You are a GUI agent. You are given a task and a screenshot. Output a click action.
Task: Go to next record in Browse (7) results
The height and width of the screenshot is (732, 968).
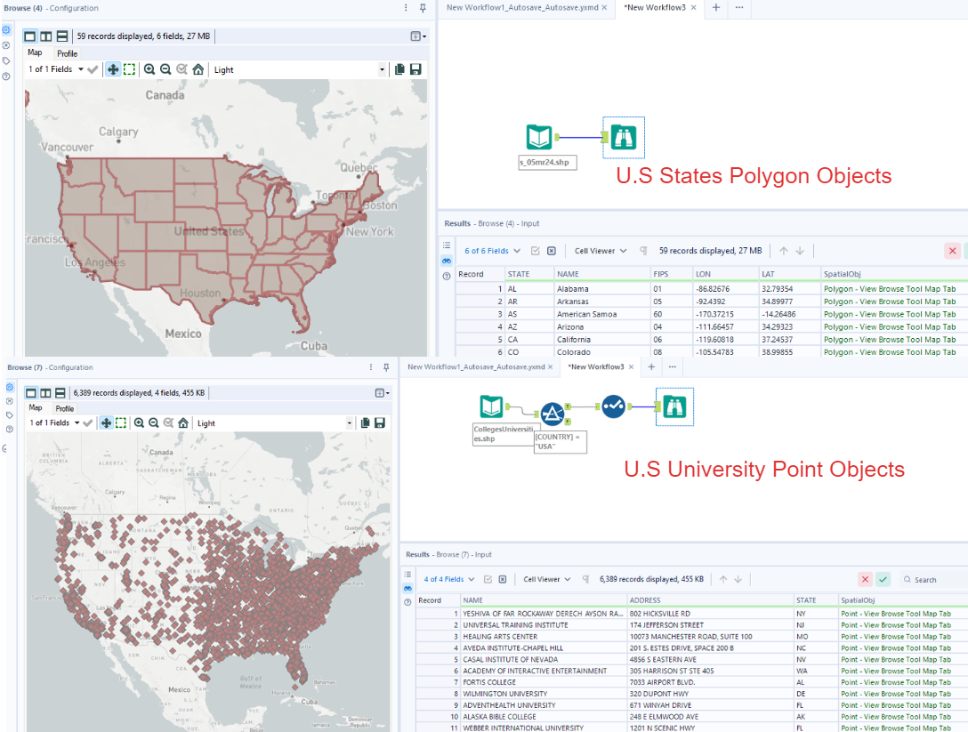pyautogui.click(x=738, y=580)
